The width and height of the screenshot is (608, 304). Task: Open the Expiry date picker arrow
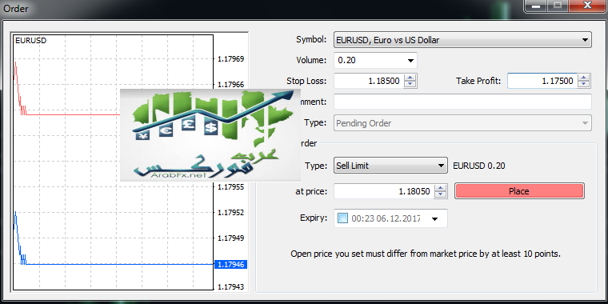tap(434, 218)
